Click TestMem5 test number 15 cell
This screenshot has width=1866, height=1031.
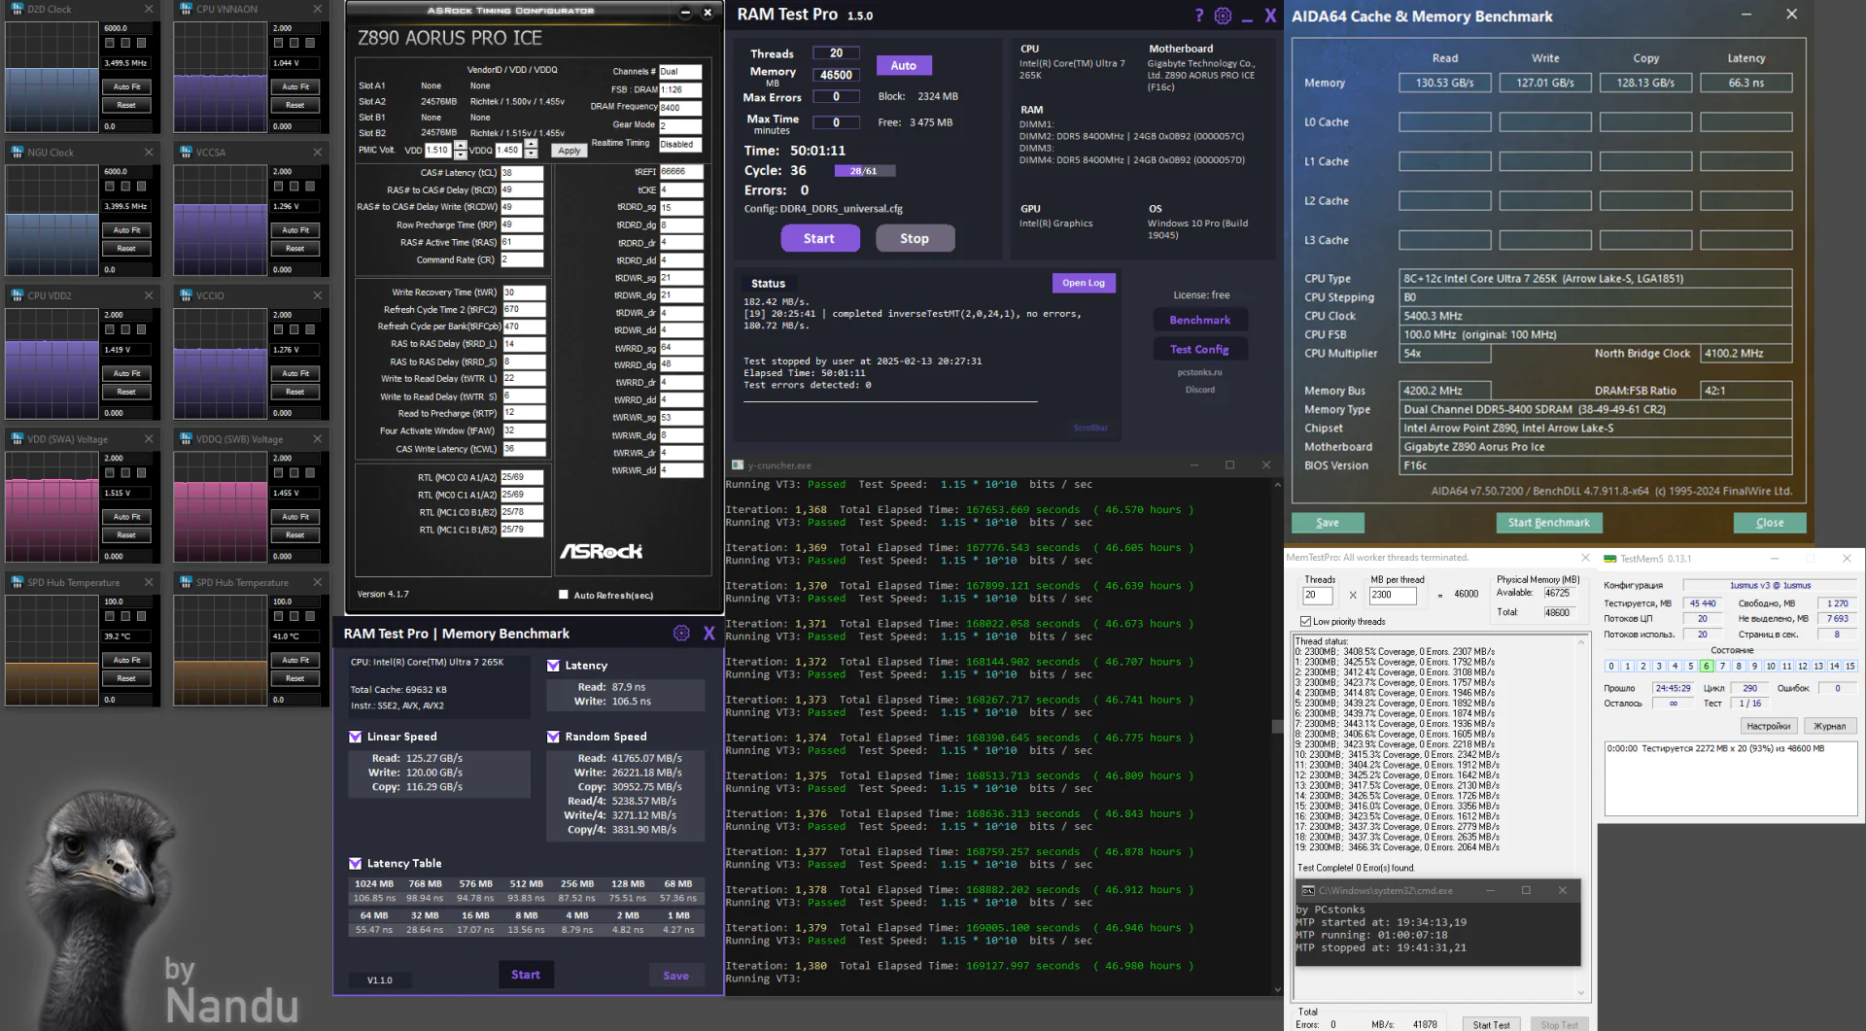pos(1850,667)
